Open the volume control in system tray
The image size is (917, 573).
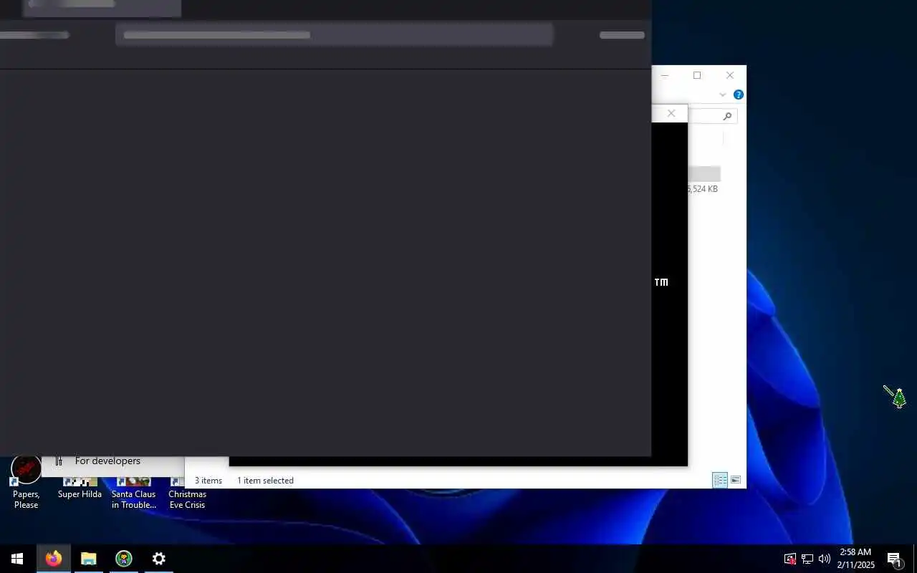[x=825, y=559]
